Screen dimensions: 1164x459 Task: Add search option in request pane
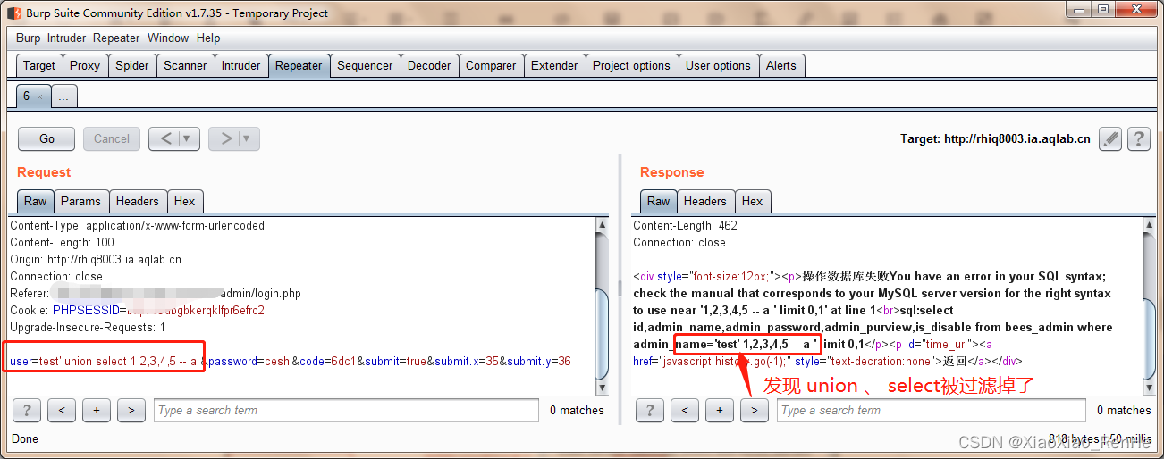[x=97, y=410]
